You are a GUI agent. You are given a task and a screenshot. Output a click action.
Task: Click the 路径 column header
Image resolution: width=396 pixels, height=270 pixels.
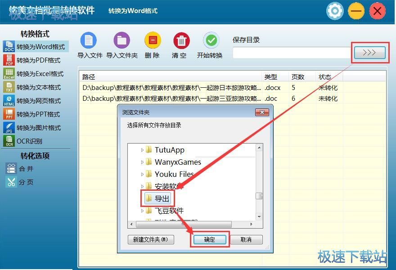171,77
